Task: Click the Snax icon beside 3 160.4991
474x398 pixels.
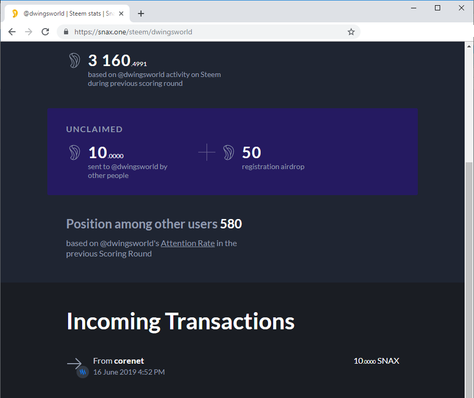Action: click(x=74, y=60)
